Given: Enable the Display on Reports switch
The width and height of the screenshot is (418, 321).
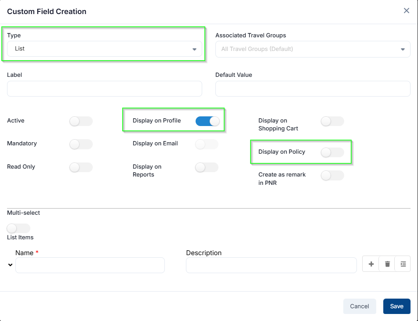Looking at the screenshot, I should [207, 167].
